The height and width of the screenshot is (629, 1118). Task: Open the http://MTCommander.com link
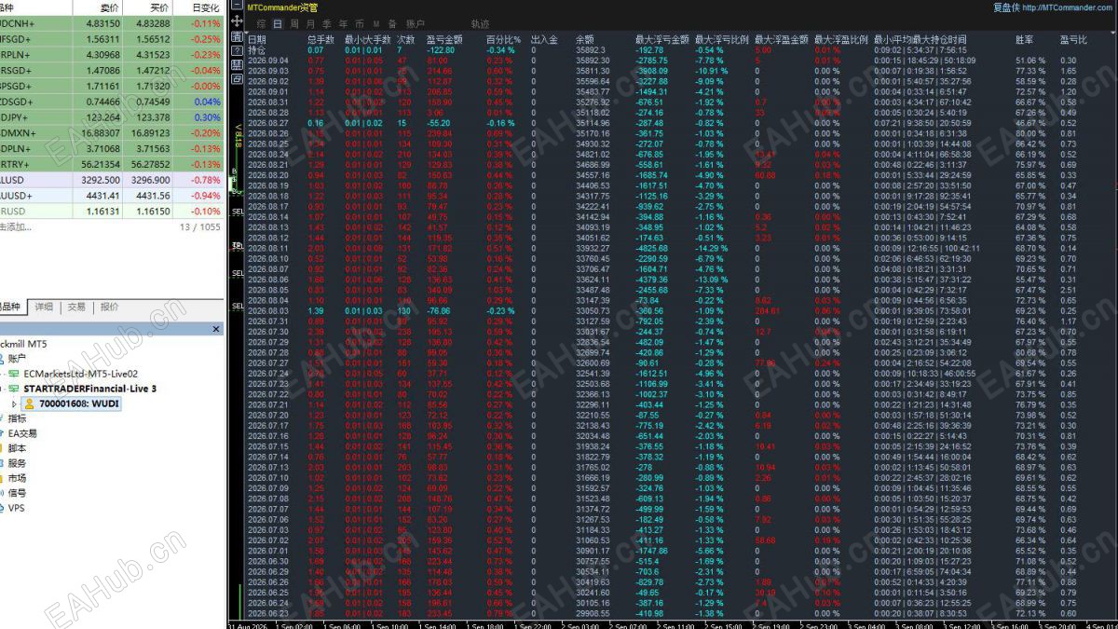pos(1068,7)
